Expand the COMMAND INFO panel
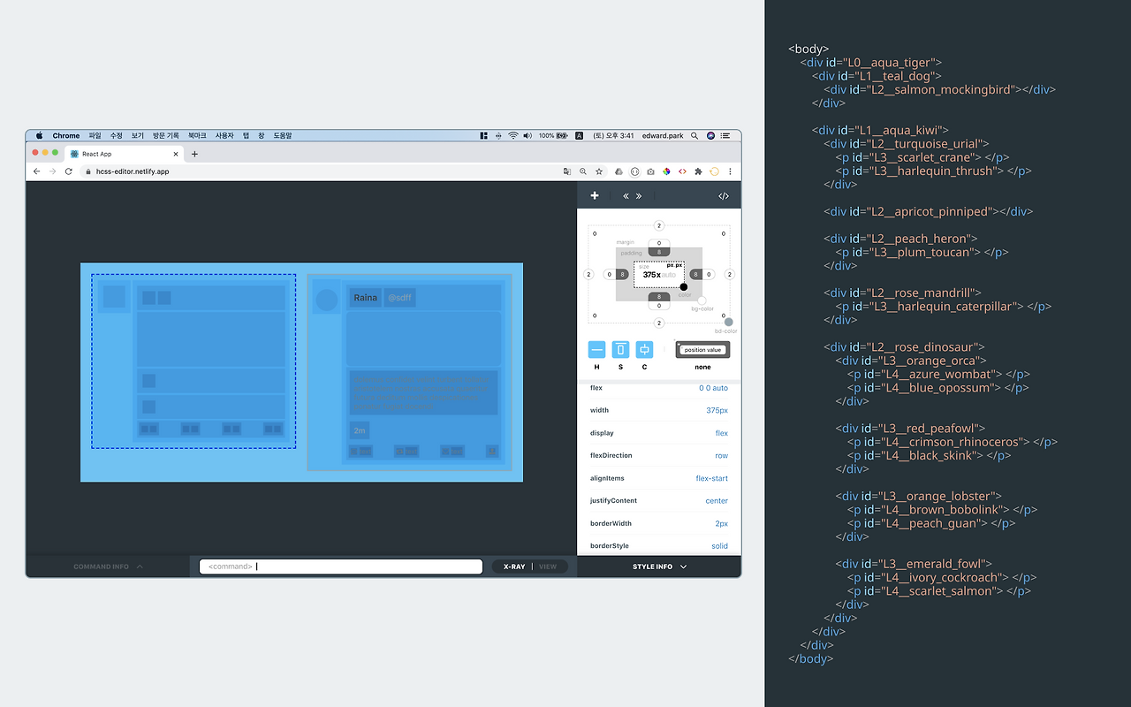The image size is (1131, 707). point(108,566)
